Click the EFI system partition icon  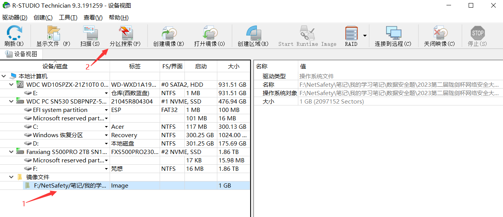[28, 110]
